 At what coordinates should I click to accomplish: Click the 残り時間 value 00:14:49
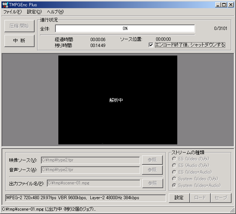click(x=98, y=46)
